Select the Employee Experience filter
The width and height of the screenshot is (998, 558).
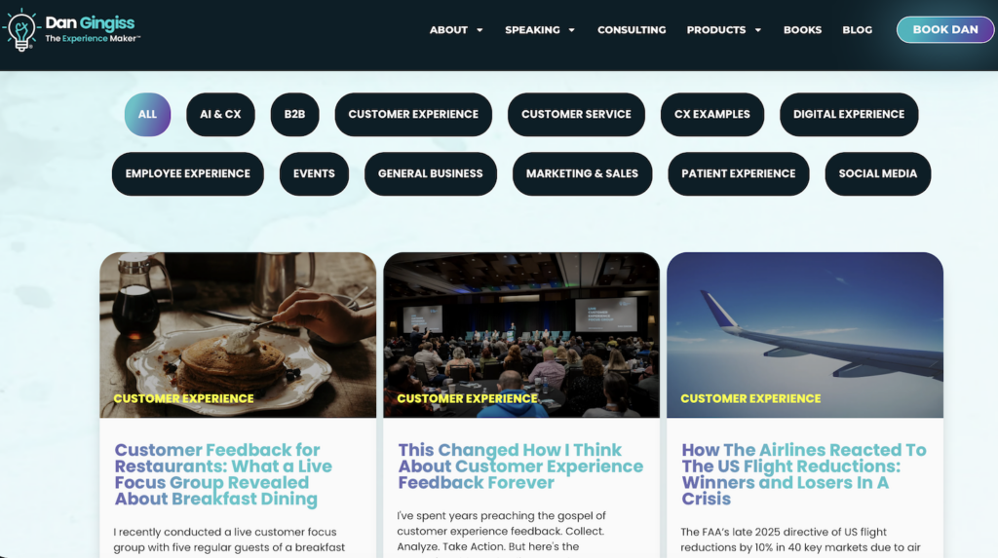[x=188, y=173]
